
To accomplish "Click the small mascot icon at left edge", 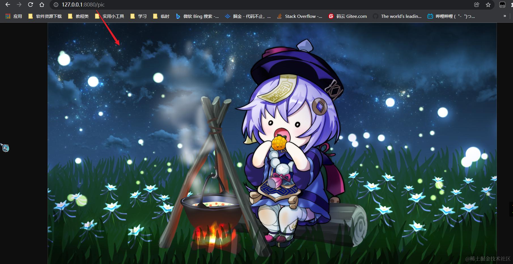I will tap(5, 148).
